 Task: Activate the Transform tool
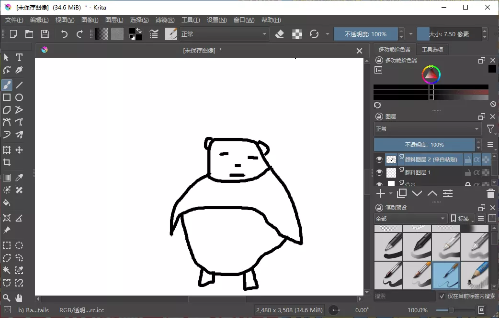tap(7, 150)
